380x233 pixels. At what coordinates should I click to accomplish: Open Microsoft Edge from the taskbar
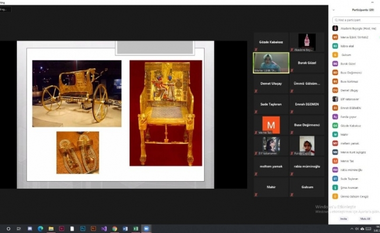tap(40, 228)
